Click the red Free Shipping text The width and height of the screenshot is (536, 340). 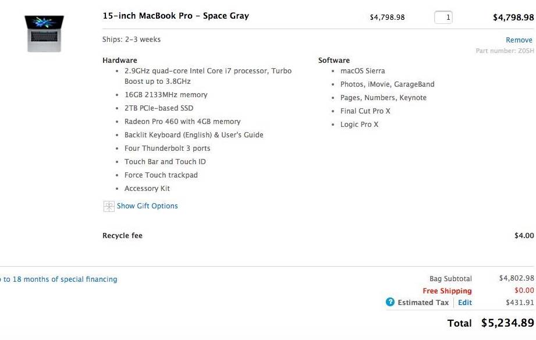[x=447, y=291]
